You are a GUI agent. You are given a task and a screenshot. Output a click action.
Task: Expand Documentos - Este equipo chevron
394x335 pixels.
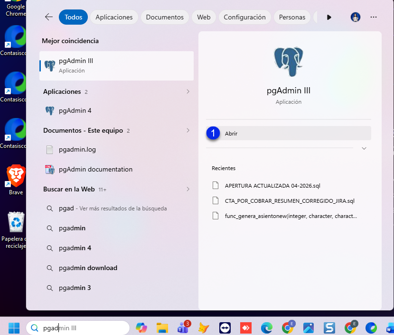[x=188, y=130]
